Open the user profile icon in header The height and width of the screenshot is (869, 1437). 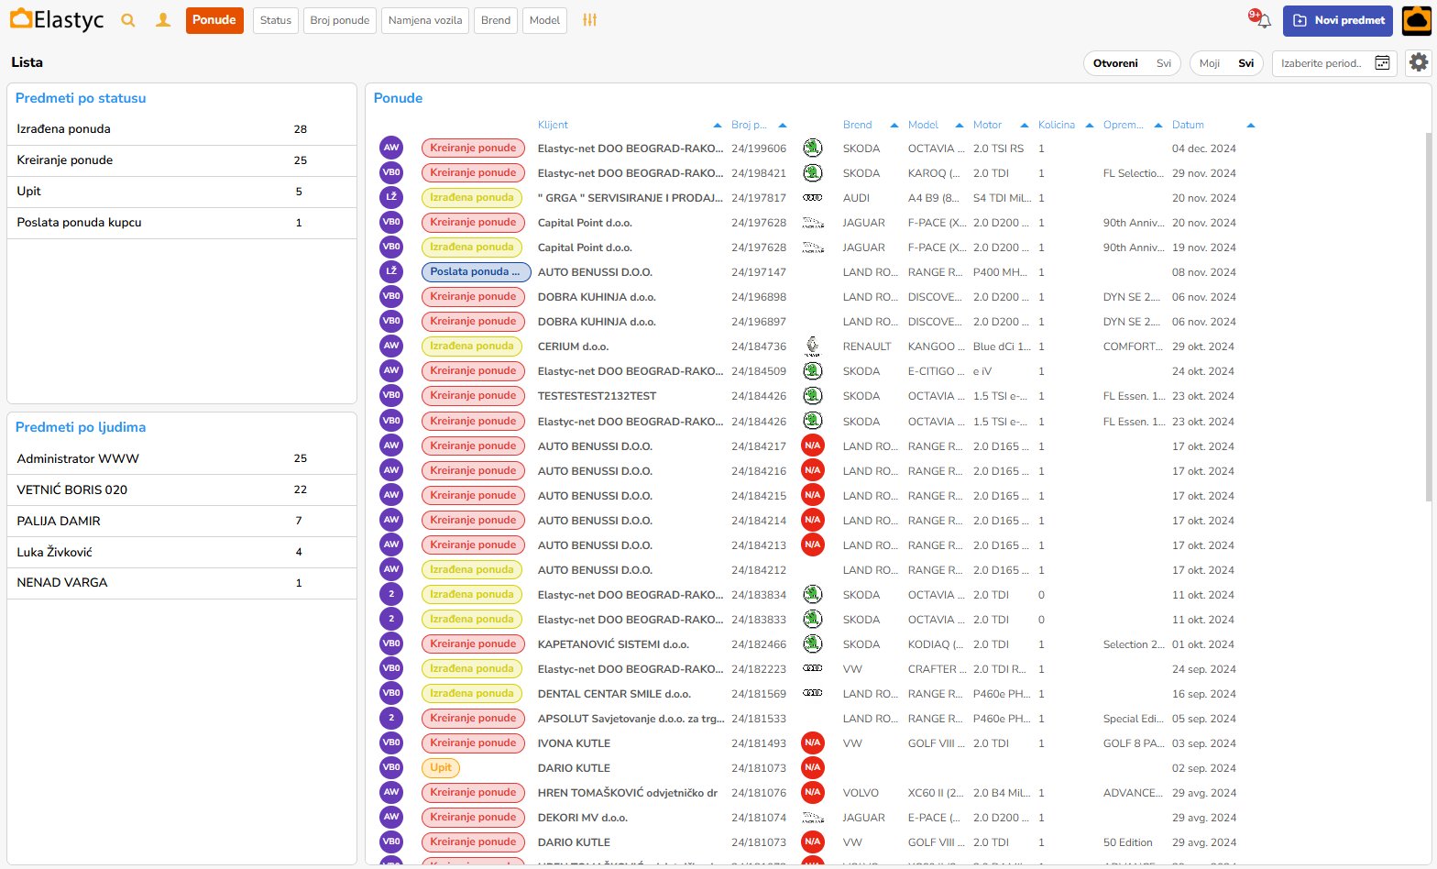coord(163,20)
